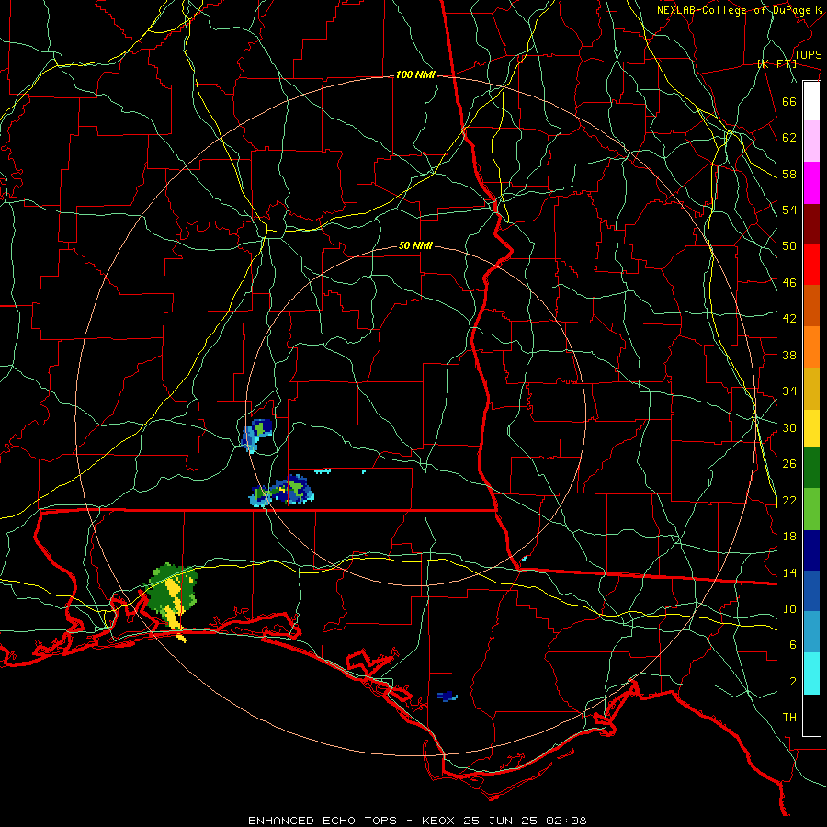
Task: Click the "ENHANCED ECHO TOPS" product title
Action: coord(323,821)
